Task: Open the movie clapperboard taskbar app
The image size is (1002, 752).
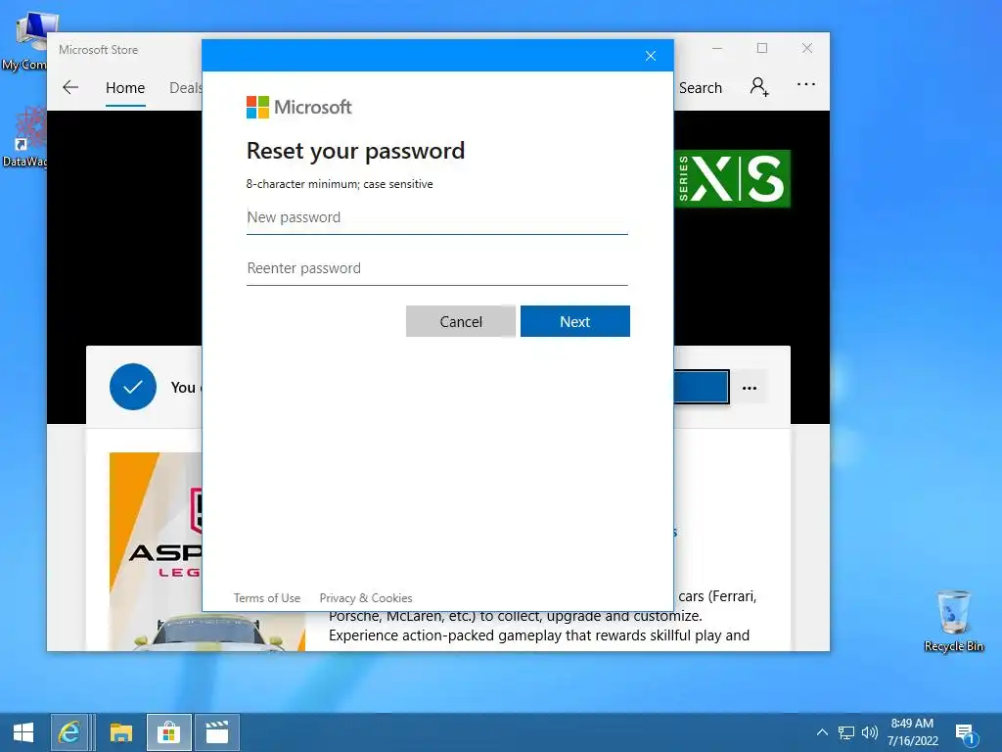Action: pos(217,732)
